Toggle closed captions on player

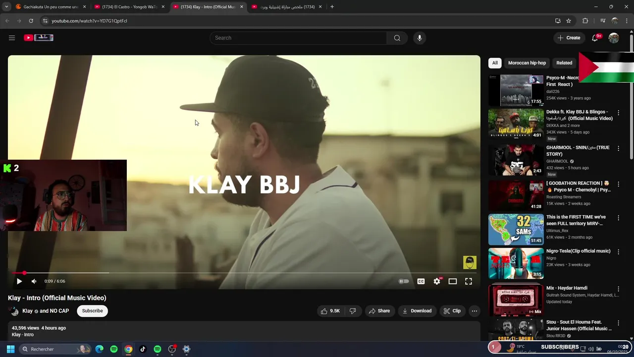coord(421,281)
